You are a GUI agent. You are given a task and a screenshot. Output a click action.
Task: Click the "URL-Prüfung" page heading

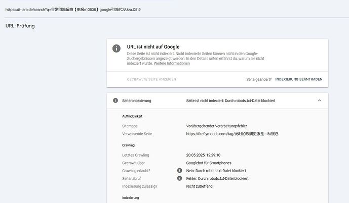[x=20, y=25]
